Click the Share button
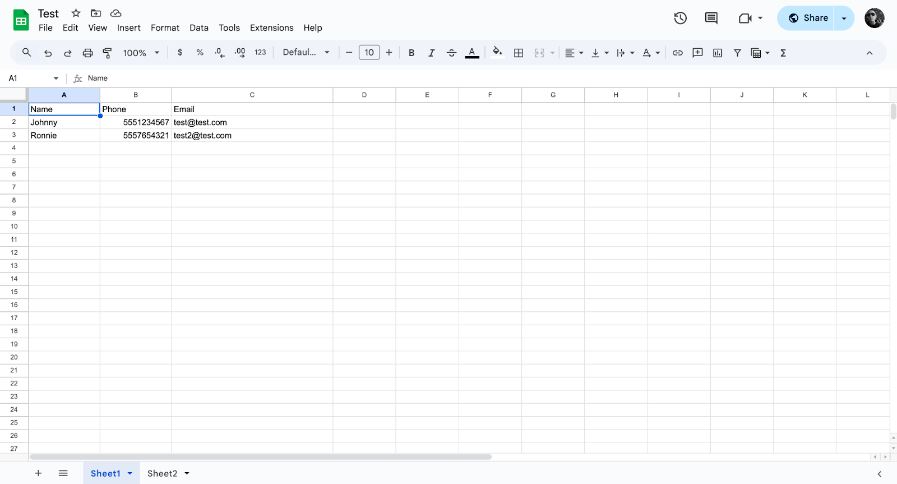The height and width of the screenshot is (484, 897). tap(807, 18)
